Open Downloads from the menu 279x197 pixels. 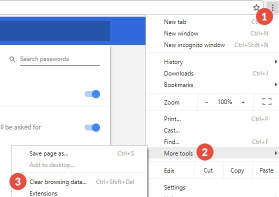212,73
